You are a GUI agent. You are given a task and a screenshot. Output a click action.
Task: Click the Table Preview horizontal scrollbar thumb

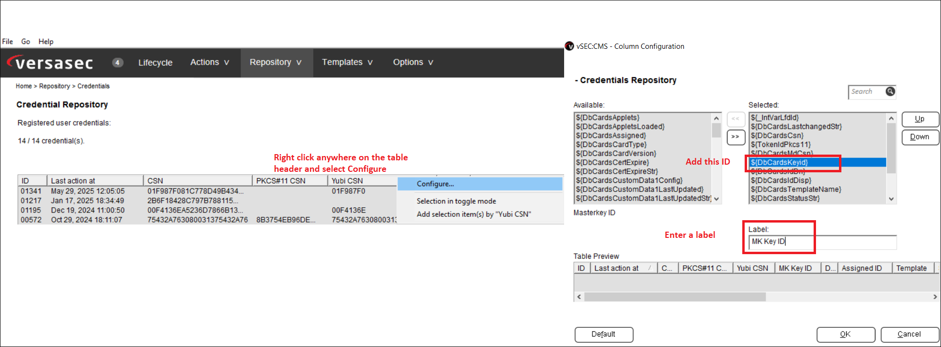(675, 297)
